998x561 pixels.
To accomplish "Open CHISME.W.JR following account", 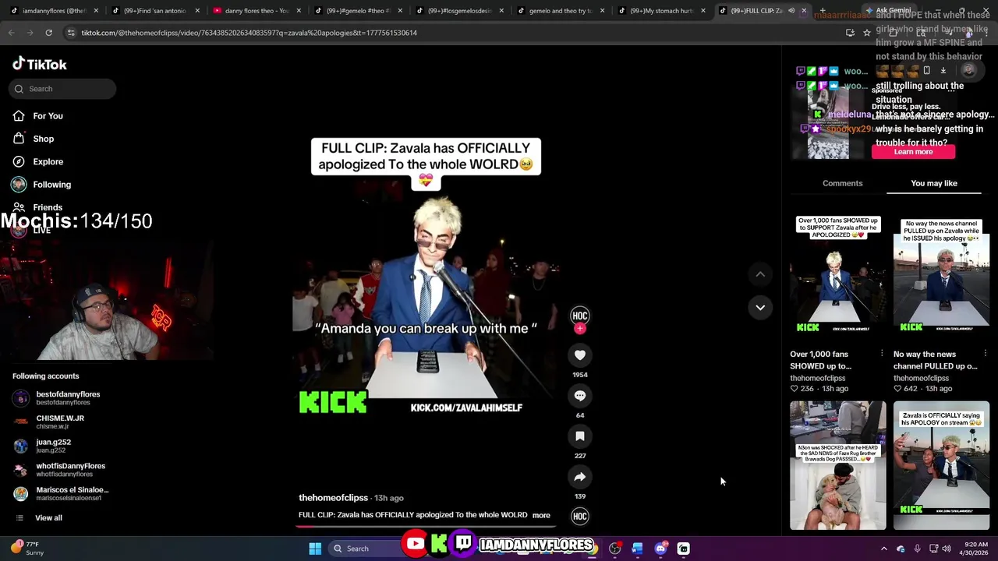I will (51, 422).
